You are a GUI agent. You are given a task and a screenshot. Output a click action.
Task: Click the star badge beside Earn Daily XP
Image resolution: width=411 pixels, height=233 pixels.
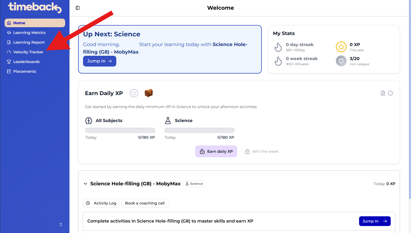pos(134,93)
